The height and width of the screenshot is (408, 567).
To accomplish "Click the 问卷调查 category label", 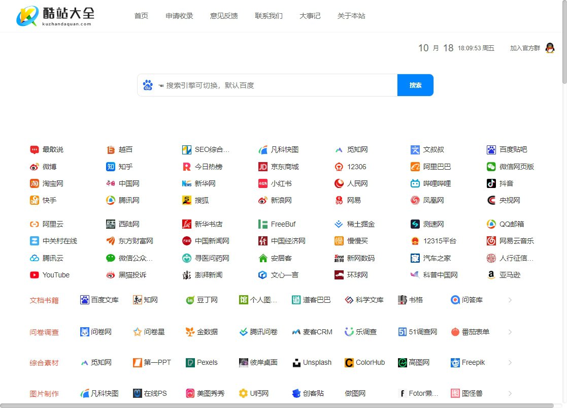I will coord(44,332).
